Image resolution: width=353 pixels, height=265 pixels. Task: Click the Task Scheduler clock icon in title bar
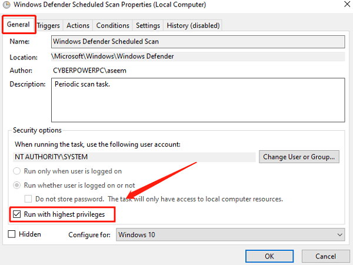tap(6, 5)
